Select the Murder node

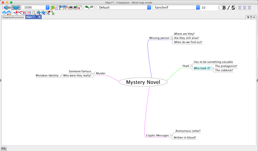(101, 73)
